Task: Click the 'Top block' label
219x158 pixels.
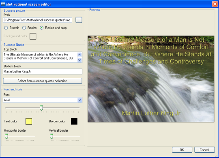Action: click(x=10, y=49)
